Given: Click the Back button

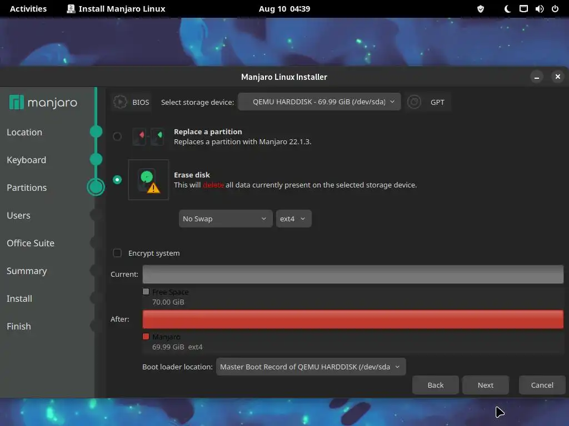Looking at the screenshot, I should point(436,385).
